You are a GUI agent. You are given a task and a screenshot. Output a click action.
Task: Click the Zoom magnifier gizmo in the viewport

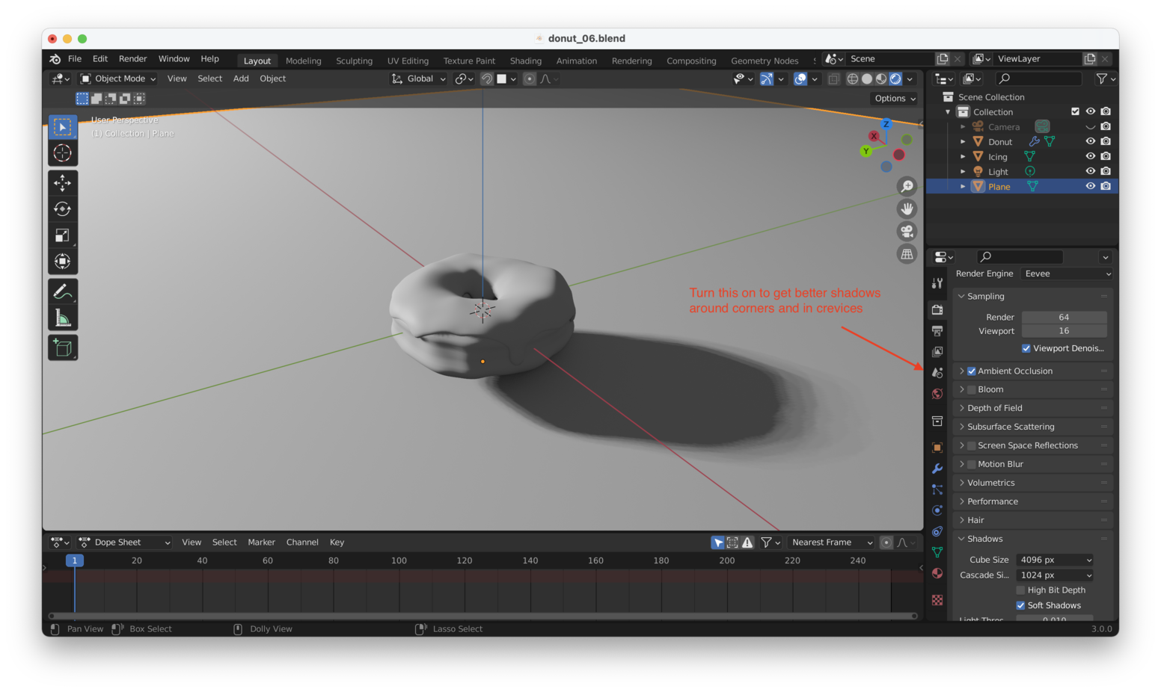click(907, 186)
